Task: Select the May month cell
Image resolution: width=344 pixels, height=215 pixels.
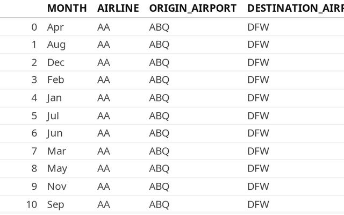Action: pos(57,169)
